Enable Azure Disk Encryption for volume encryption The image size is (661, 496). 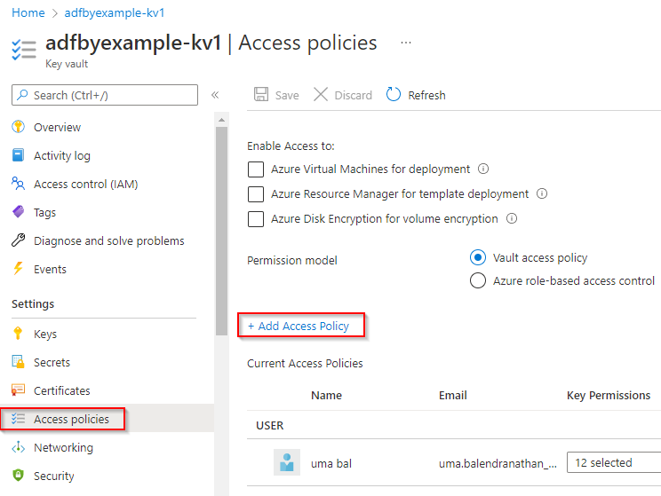coord(256,219)
